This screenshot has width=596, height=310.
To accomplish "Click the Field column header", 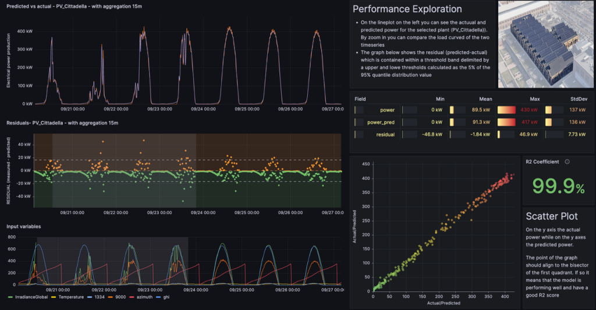I will (x=360, y=99).
